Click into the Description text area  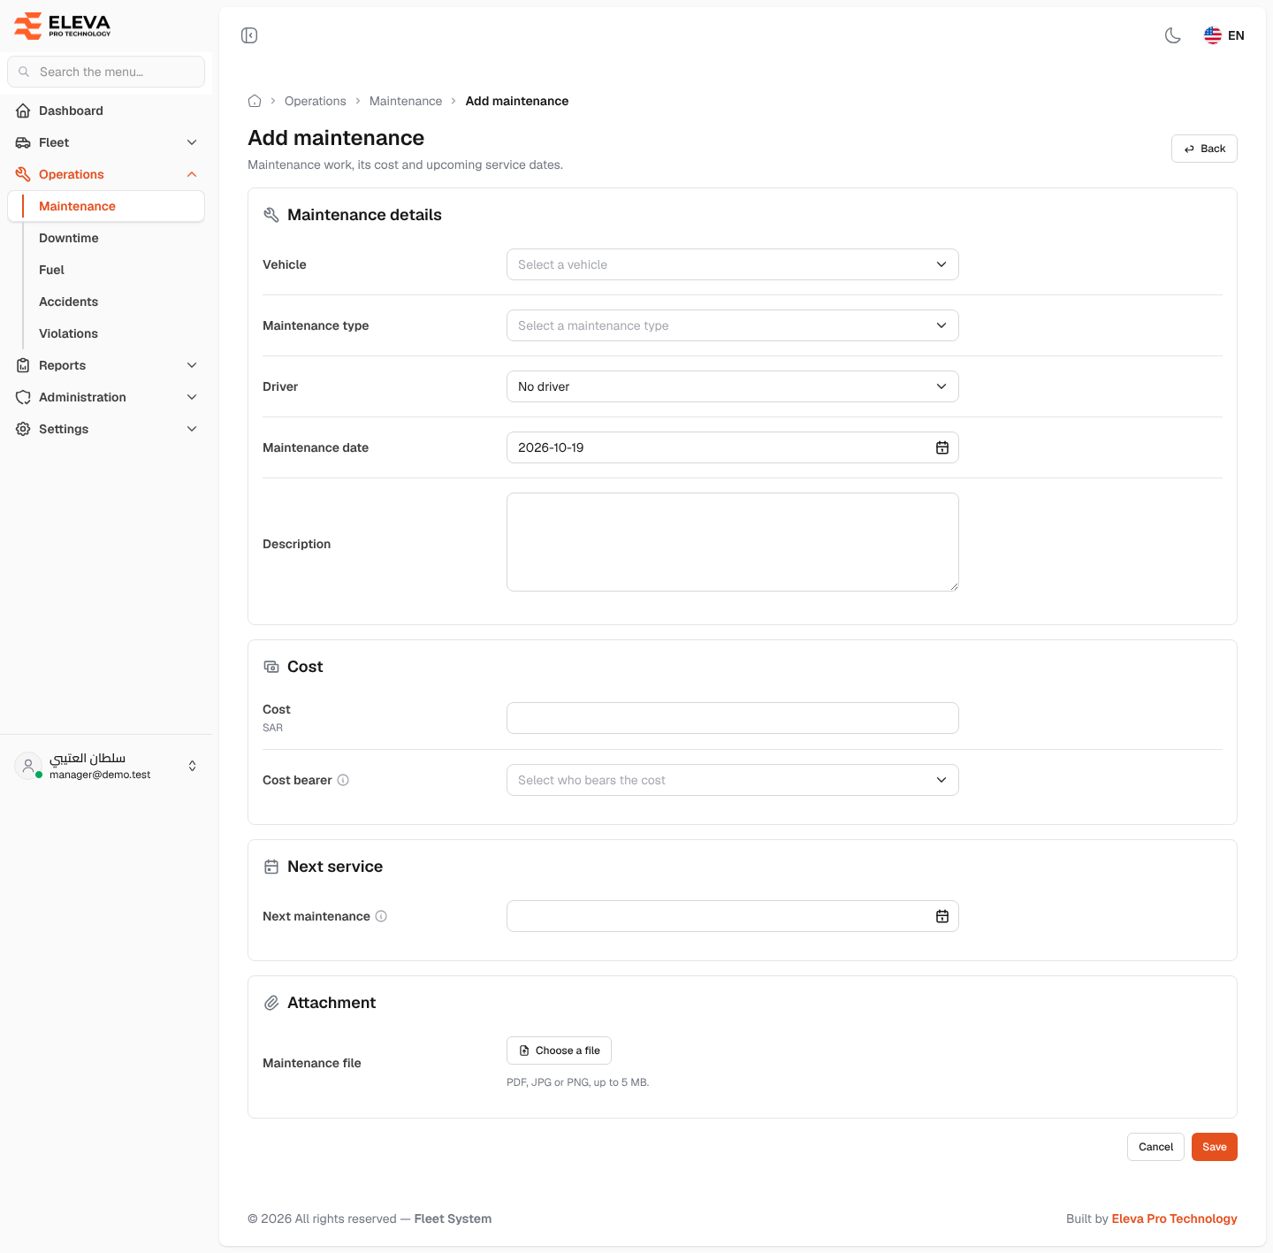point(733,542)
